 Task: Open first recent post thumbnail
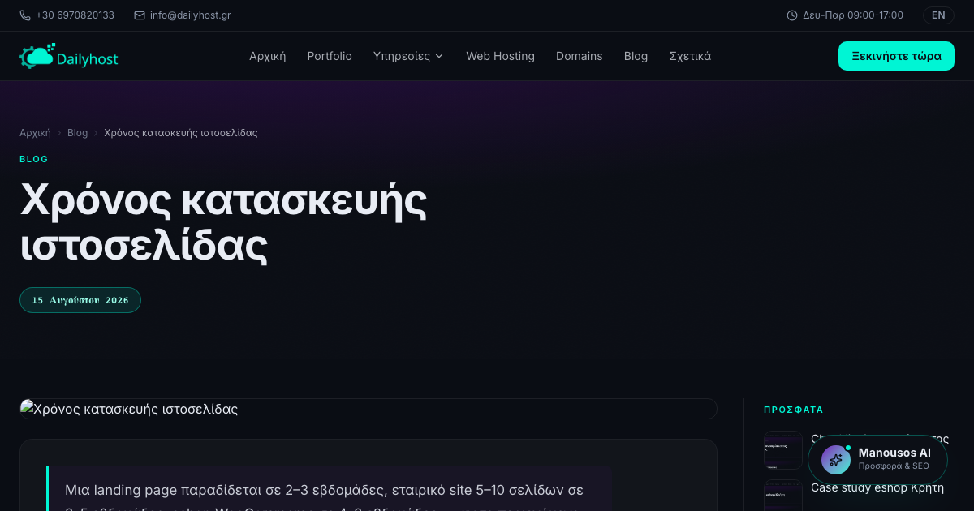tap(783, 450)
